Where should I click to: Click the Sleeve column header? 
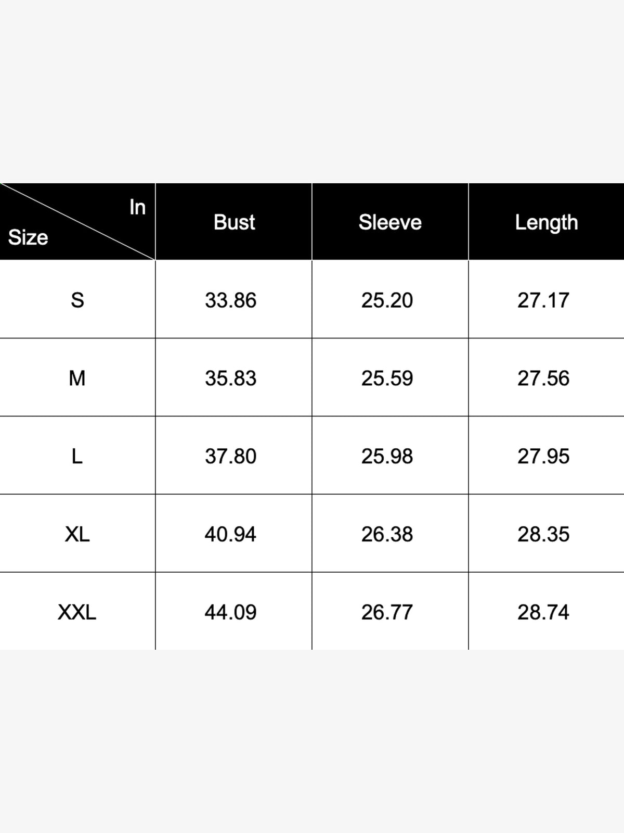click(x=390, y=222)
